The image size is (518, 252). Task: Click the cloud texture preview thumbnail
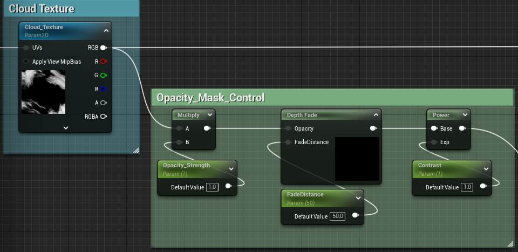[x=43, y=92]
